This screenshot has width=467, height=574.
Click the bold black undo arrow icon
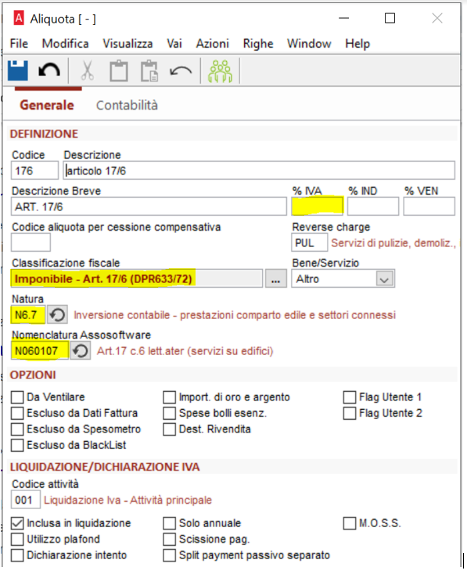49,70
